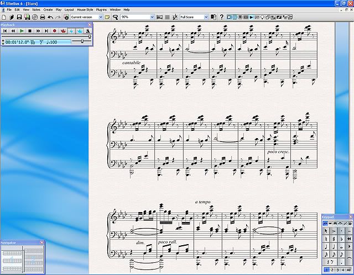Switch to Keypad beams/tremolos layout tab
The image size is (354, 275).
[335, 224]
